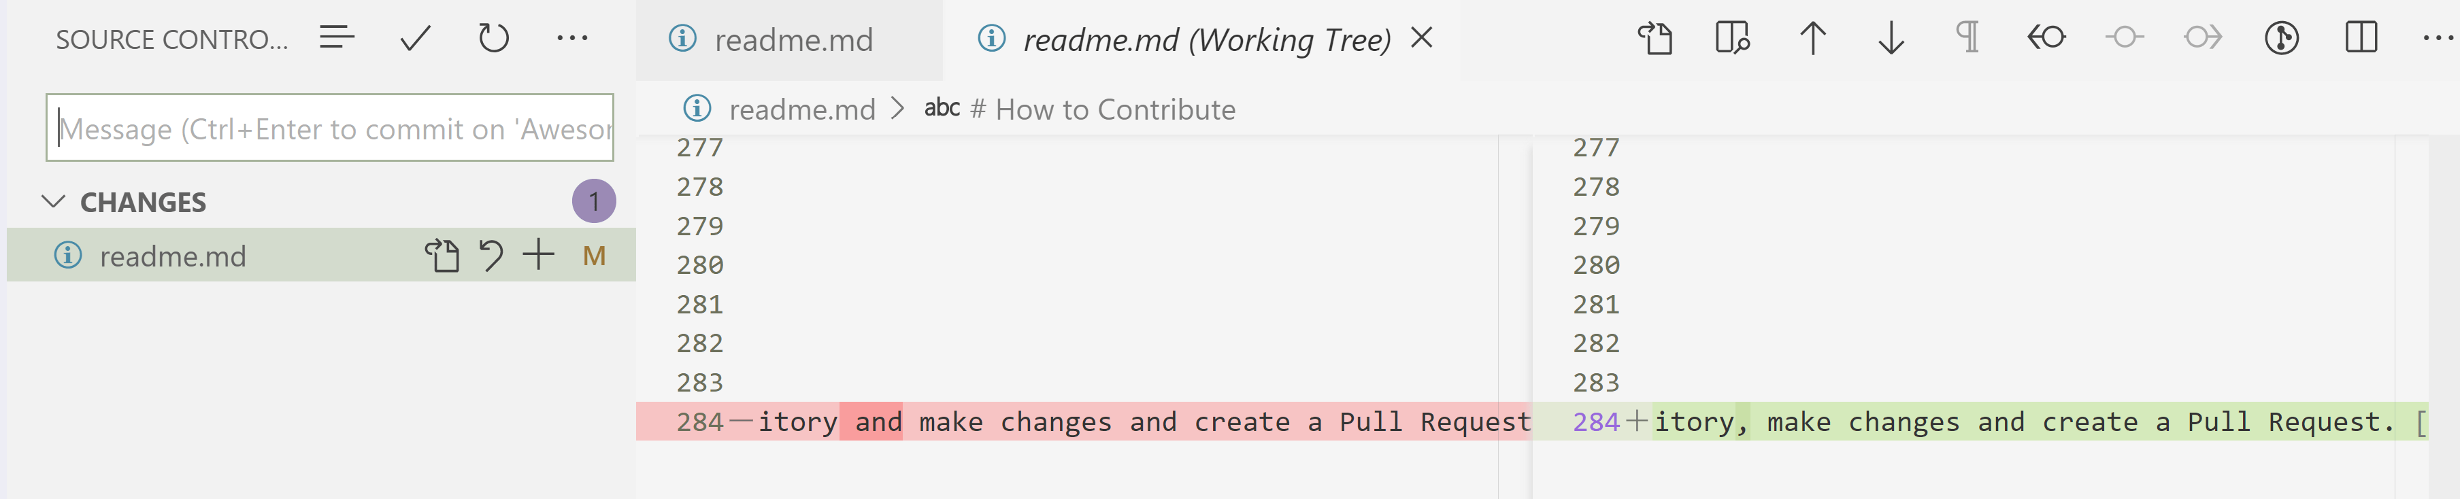Select the readme.md (Working Tree) tab
The image size is (2460, 499).
point(1206,40)
